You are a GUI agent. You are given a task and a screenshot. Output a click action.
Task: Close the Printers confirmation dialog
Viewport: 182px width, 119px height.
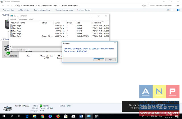(x=115, y=43)
